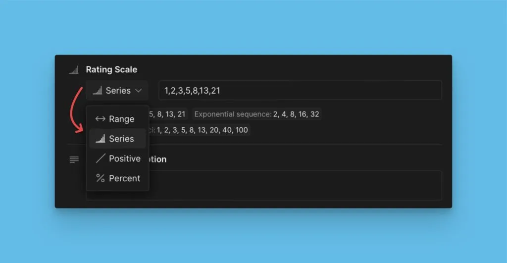Apply the preset chip ending in 5, 8, 13, 21
The width and height of the screenshot is (507, 263).
pos(168,114)
